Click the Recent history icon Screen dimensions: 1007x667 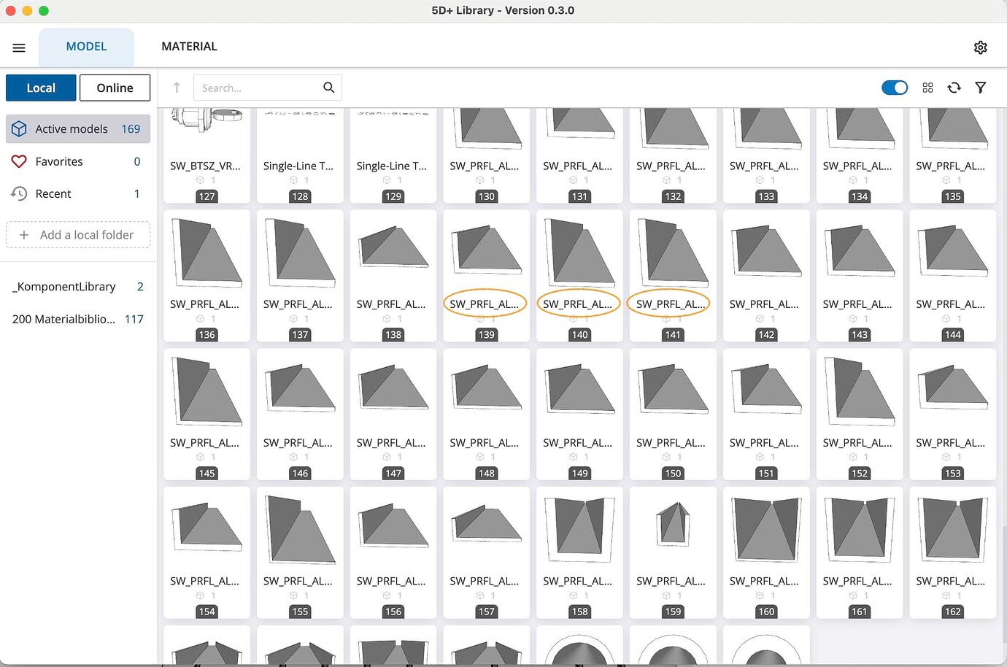pyautogui.click(x=19, y=193)
